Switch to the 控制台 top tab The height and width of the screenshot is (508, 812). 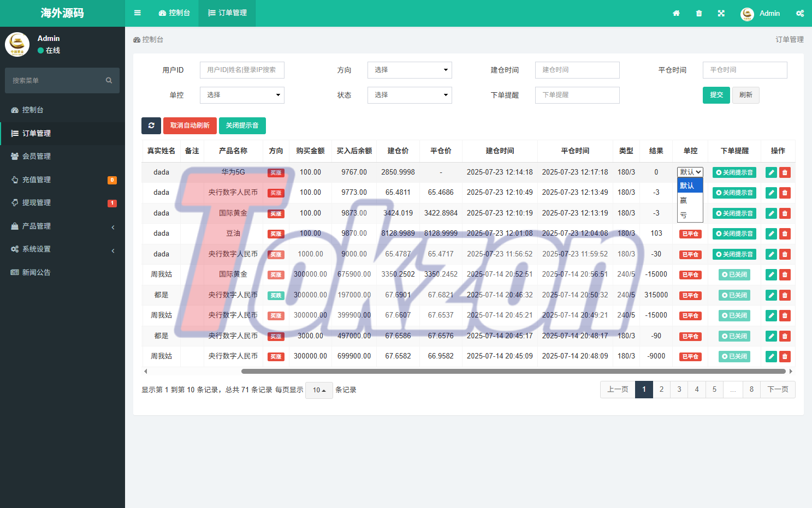click(175, 13)
